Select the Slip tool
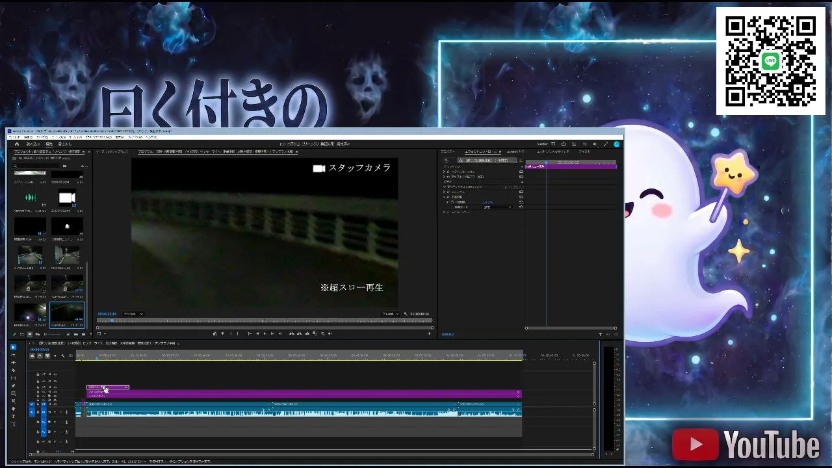The image size is (832, 468). 13,378
